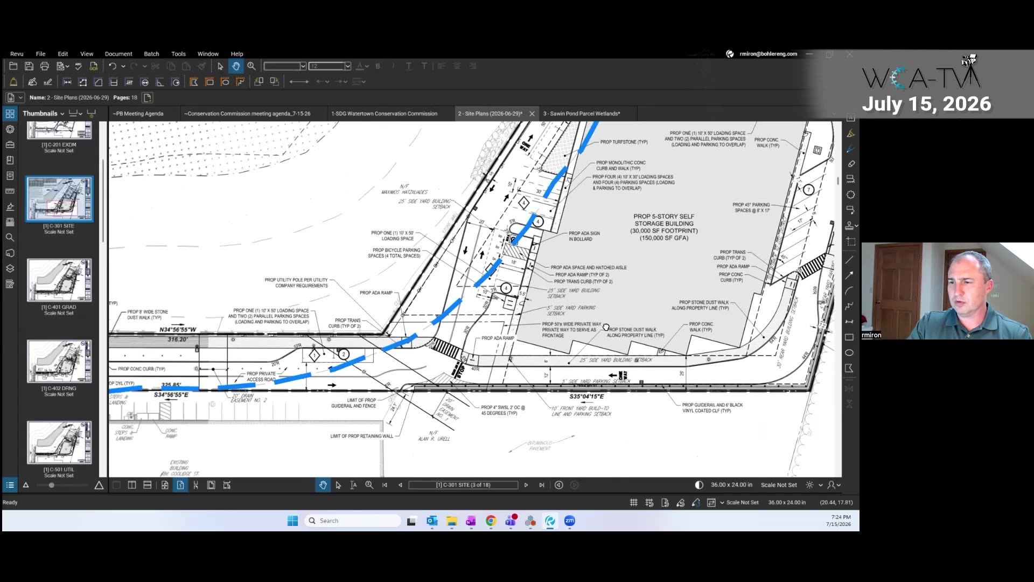
Task: Open the font size dropdown showing 12
Action: [x=348, y=66]
